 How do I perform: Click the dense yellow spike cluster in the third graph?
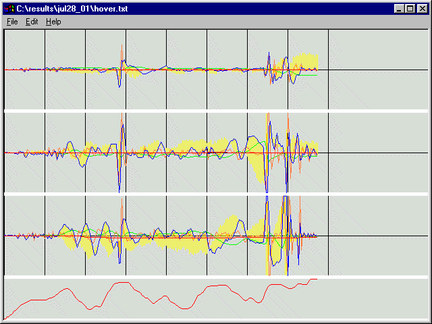tap(275, 236)
